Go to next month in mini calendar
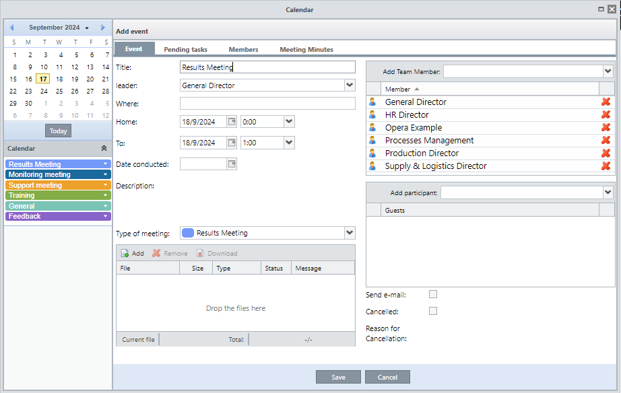 tap(103, 28)
